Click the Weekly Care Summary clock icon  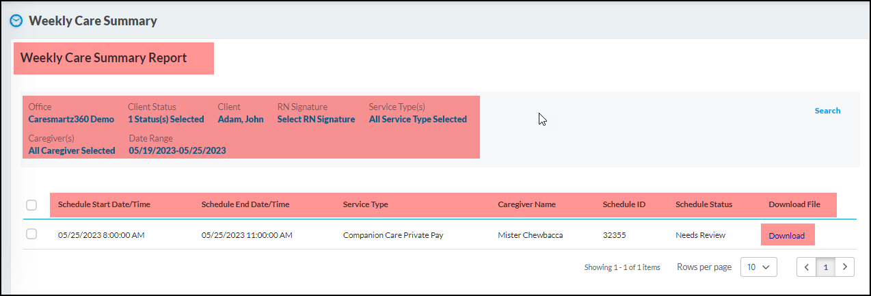click(x=16, y=21)
